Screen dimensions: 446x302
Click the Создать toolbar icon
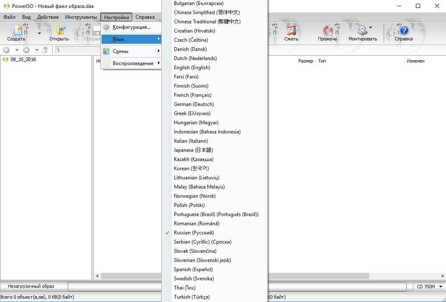click(x=18, y=30)
